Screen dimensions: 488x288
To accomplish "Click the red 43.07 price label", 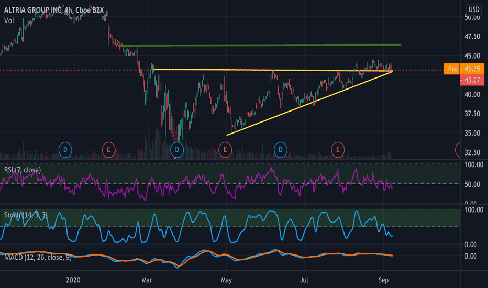I will click(x=472, y=80).
